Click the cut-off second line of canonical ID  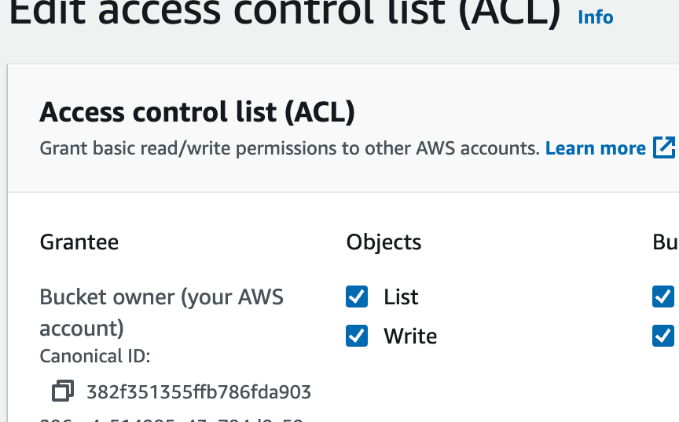171,419
